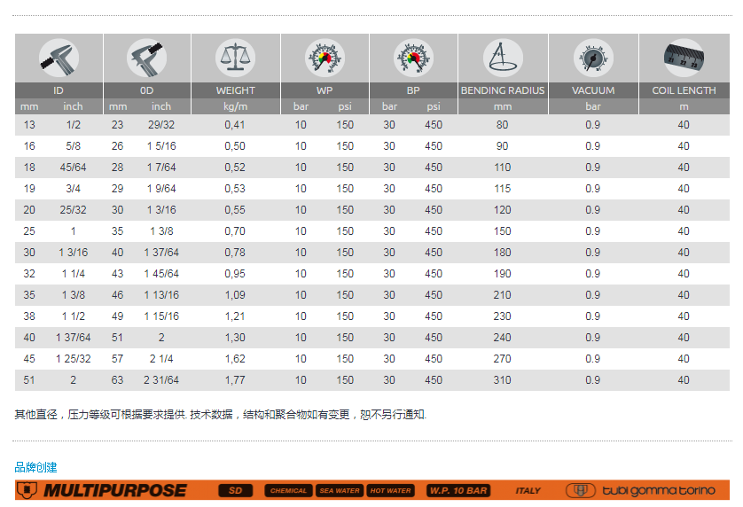Select bending radius value 190
This screenshot has height=507, width=743.
[x=503, y=273]
